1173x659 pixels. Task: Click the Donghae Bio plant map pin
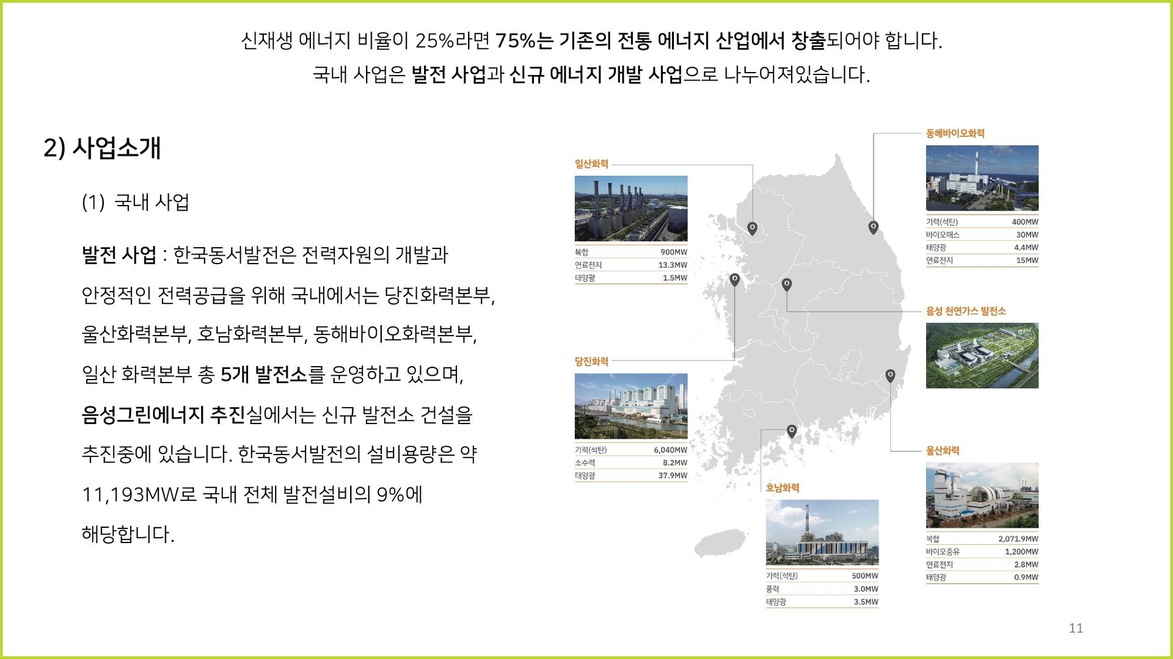click(874, 228)
